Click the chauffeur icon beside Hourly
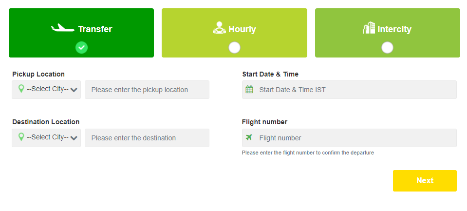The image size is (467, 211). pyautogui.click(x=220, y=28)
